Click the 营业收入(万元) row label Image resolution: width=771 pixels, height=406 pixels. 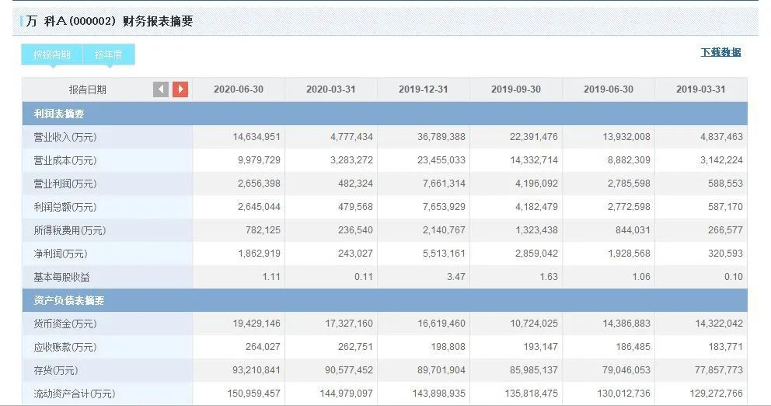[x=65, y=138]
